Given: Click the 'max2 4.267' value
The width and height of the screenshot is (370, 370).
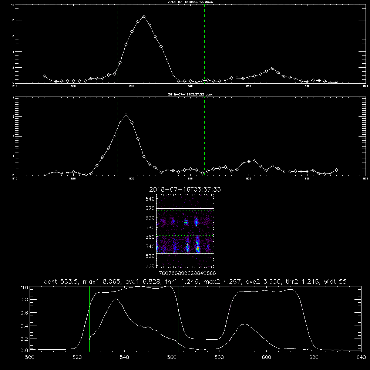Looking at the screenshot, I should (222, 282).
